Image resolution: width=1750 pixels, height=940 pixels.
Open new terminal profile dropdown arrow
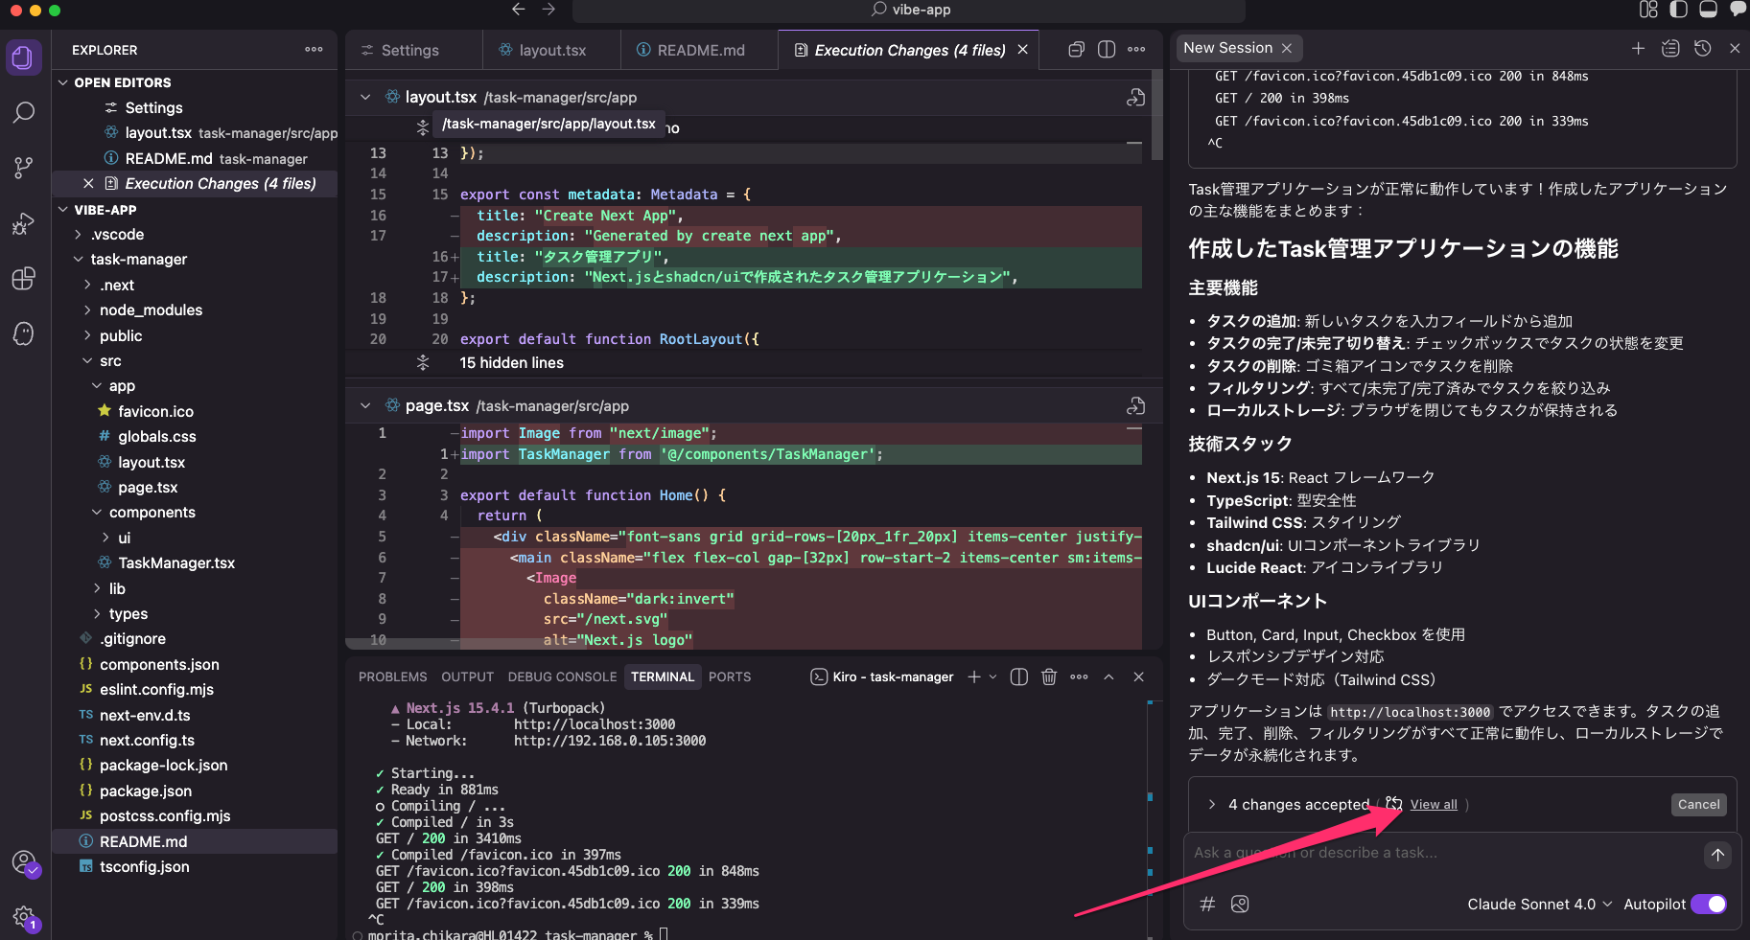pyautogui.click(x=992, y=676)
